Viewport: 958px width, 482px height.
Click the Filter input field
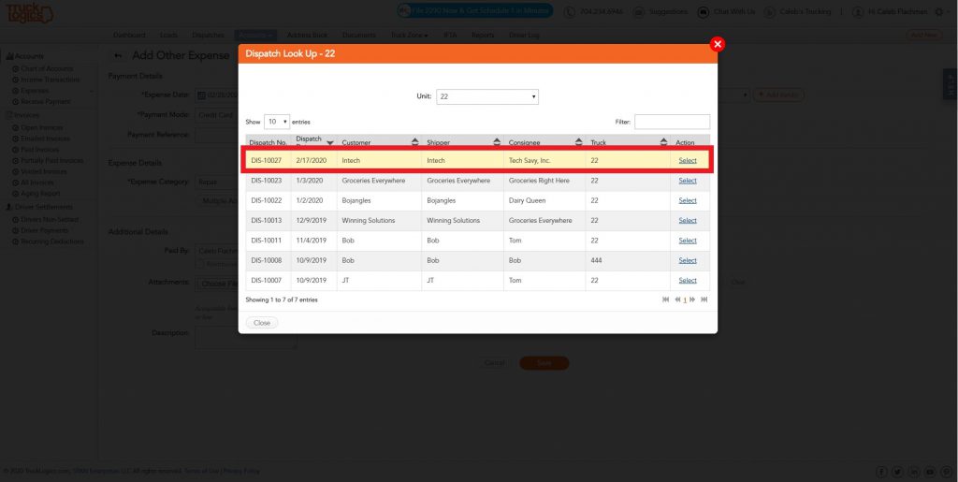[x=672, y=122]
